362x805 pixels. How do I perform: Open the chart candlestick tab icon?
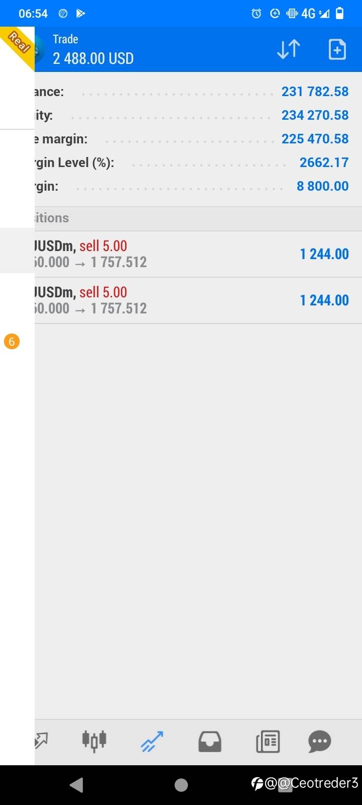tap(94, 741)
